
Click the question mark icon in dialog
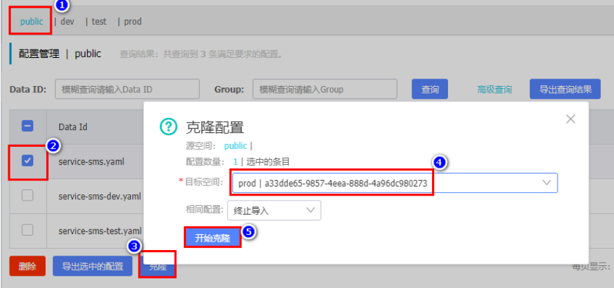(x=169, y=126)
